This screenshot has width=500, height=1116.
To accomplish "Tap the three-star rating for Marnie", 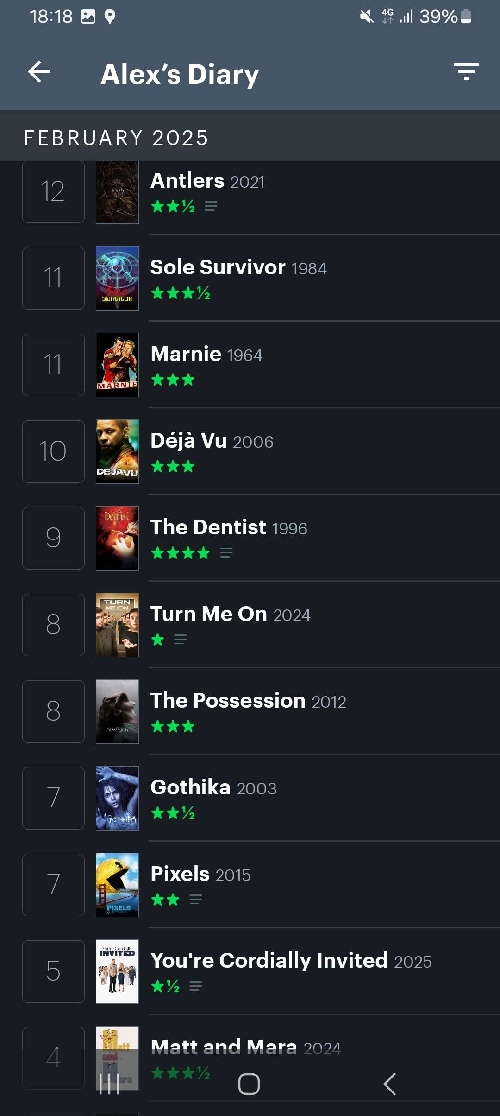I will pyautogui.click(x=173, y=380).
